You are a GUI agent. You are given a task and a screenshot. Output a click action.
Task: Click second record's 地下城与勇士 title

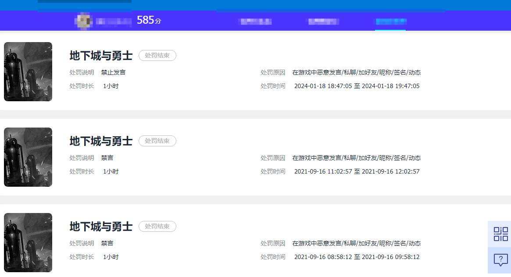coord(101,141)
